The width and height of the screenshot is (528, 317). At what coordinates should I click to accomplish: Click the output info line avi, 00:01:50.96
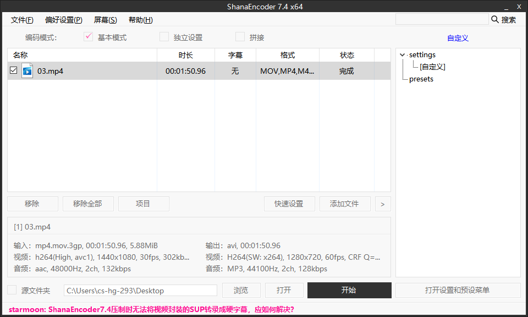pos(243,245)
